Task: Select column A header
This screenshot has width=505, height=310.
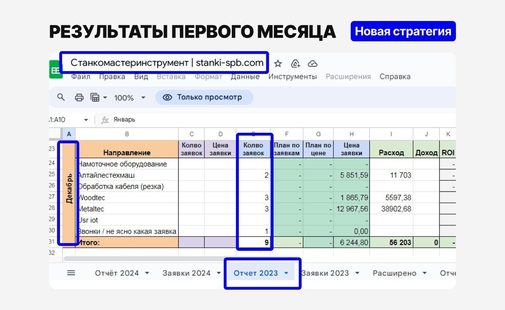Action: tap(69, 134)
